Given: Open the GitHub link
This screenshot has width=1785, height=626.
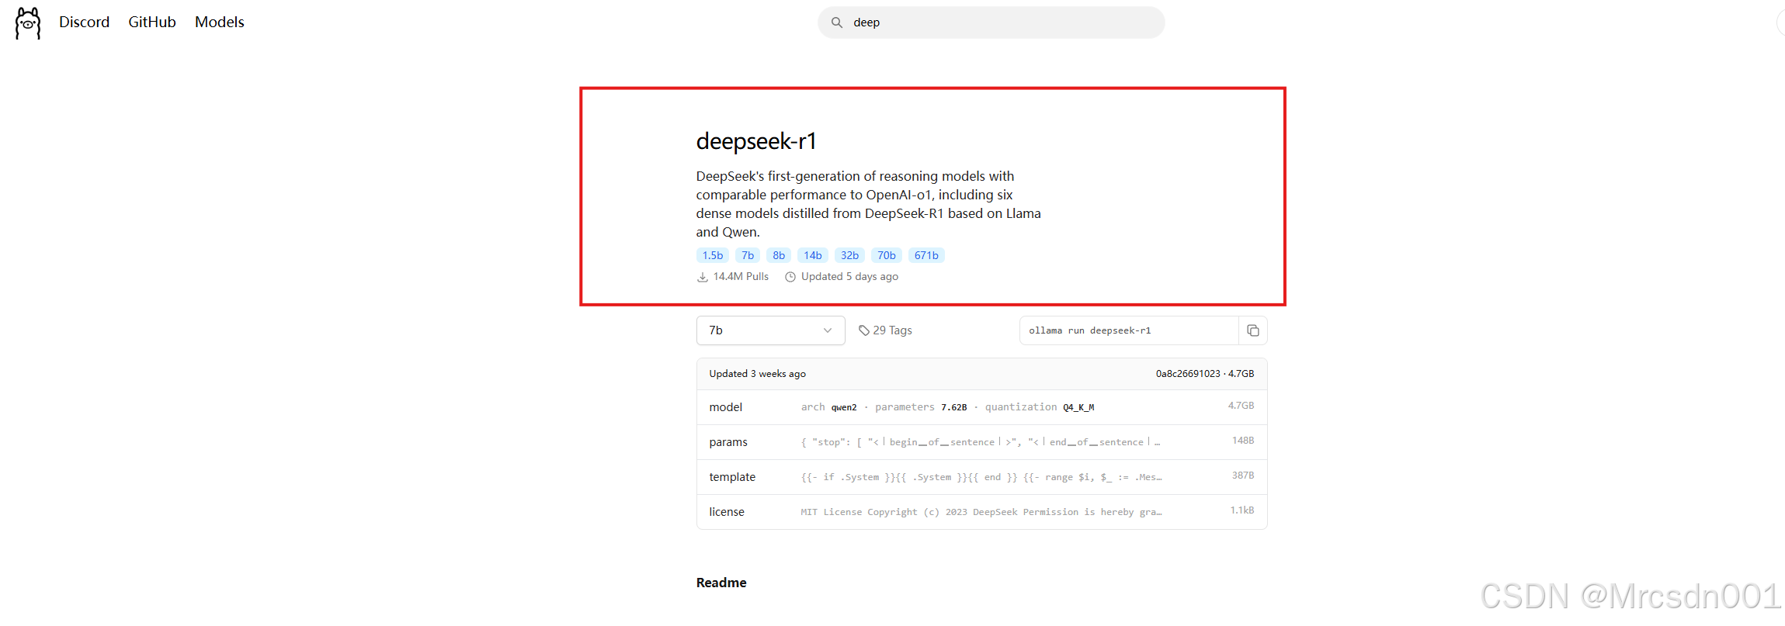Looking at the screenshot, I should click(x=152, y=22).
